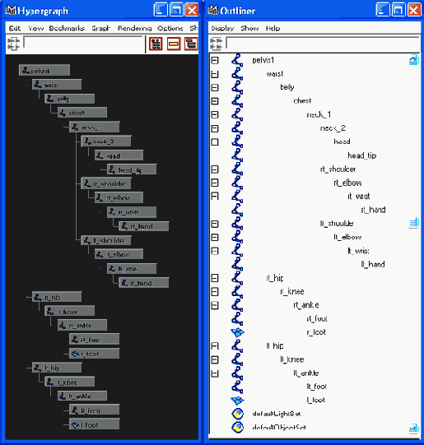Select belly in the Outliner list

pyautogui.click(x=287, y=87)
